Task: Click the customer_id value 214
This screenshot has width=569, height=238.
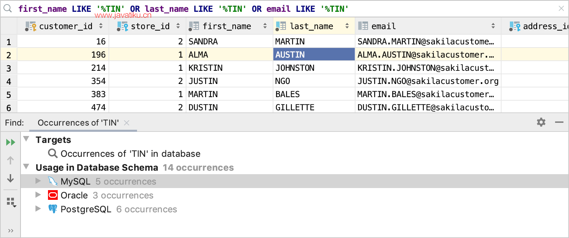Action: pyautogui.click(x=63, y=68)
